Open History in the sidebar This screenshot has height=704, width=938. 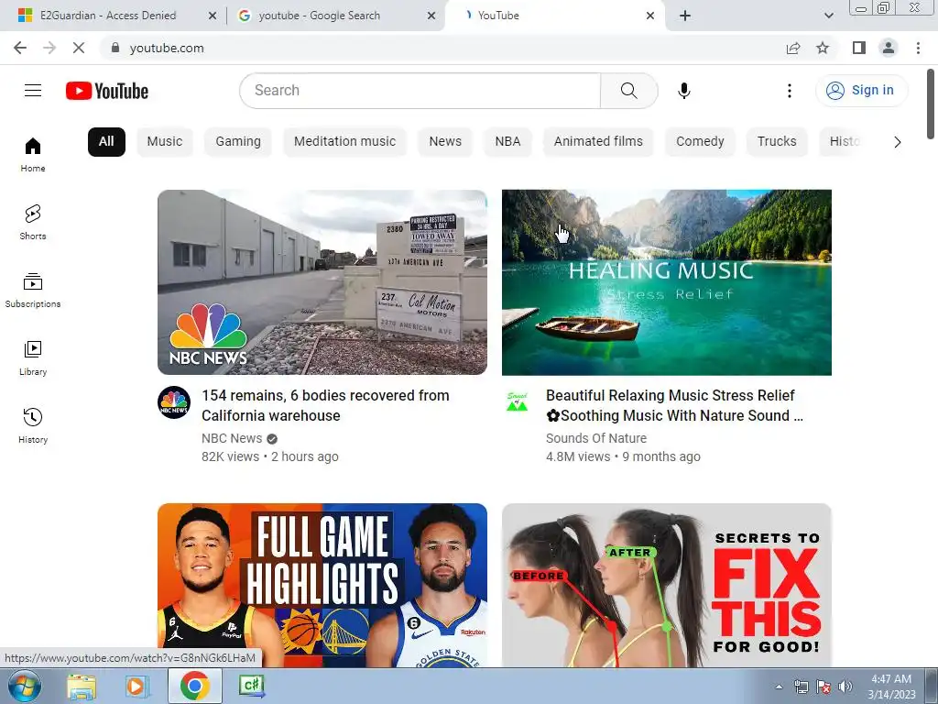(x=33, y=425)
